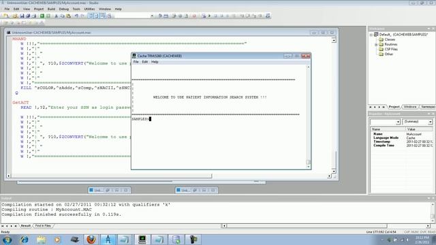Open the Debug menu
This screenshot has height=245, width=436.
63,9
